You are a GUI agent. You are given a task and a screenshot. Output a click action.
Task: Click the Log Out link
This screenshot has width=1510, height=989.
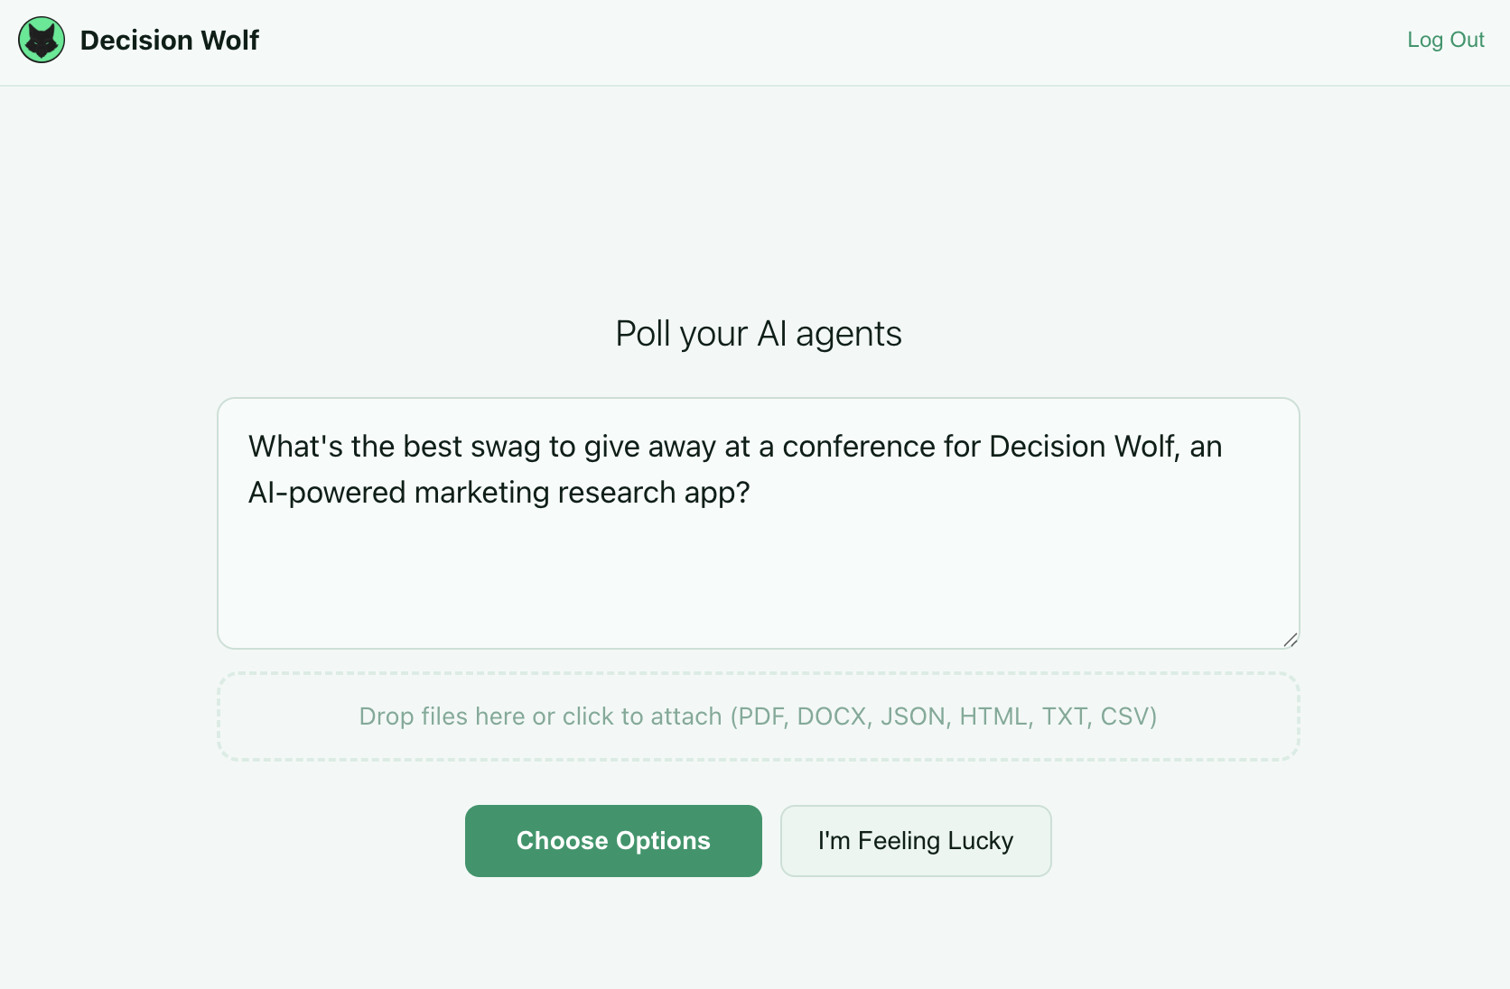(x=1445, y=40)
